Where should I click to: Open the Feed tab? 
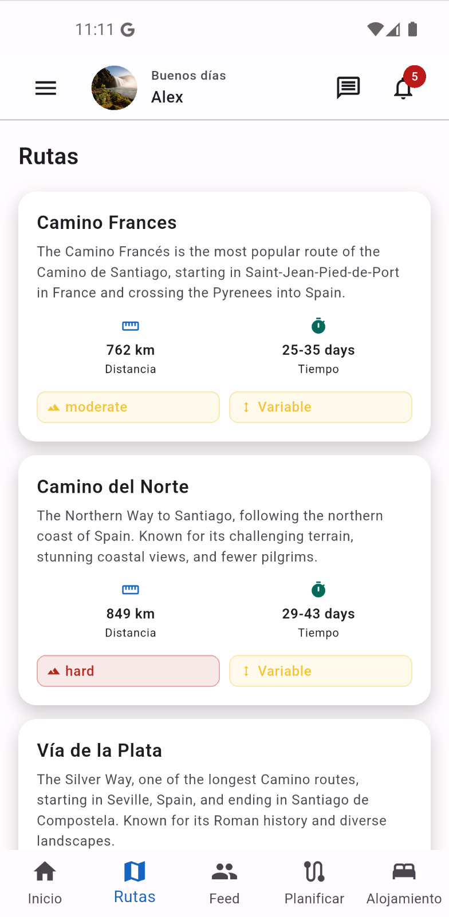(224, 883)
